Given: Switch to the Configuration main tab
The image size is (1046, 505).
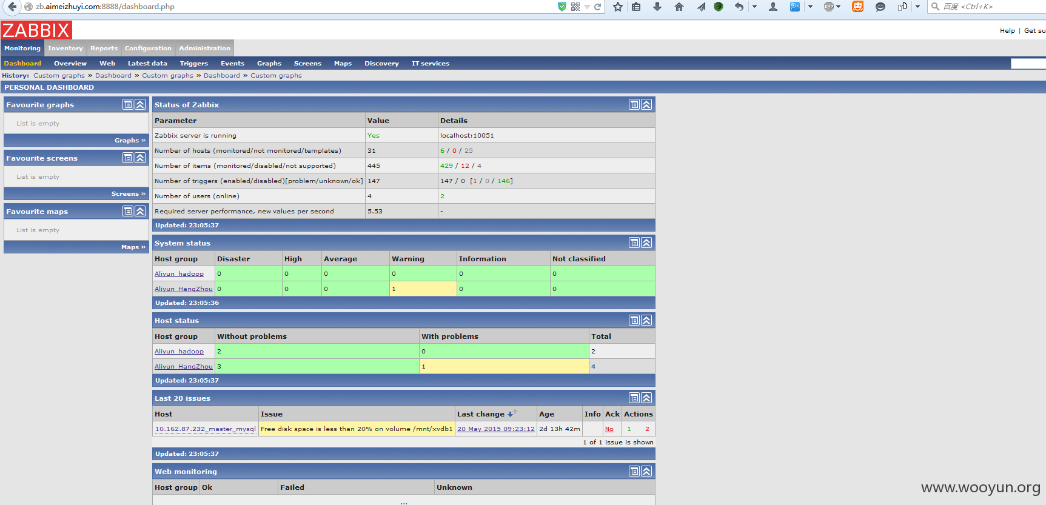Looking at the screenshot, I should 148,48.
